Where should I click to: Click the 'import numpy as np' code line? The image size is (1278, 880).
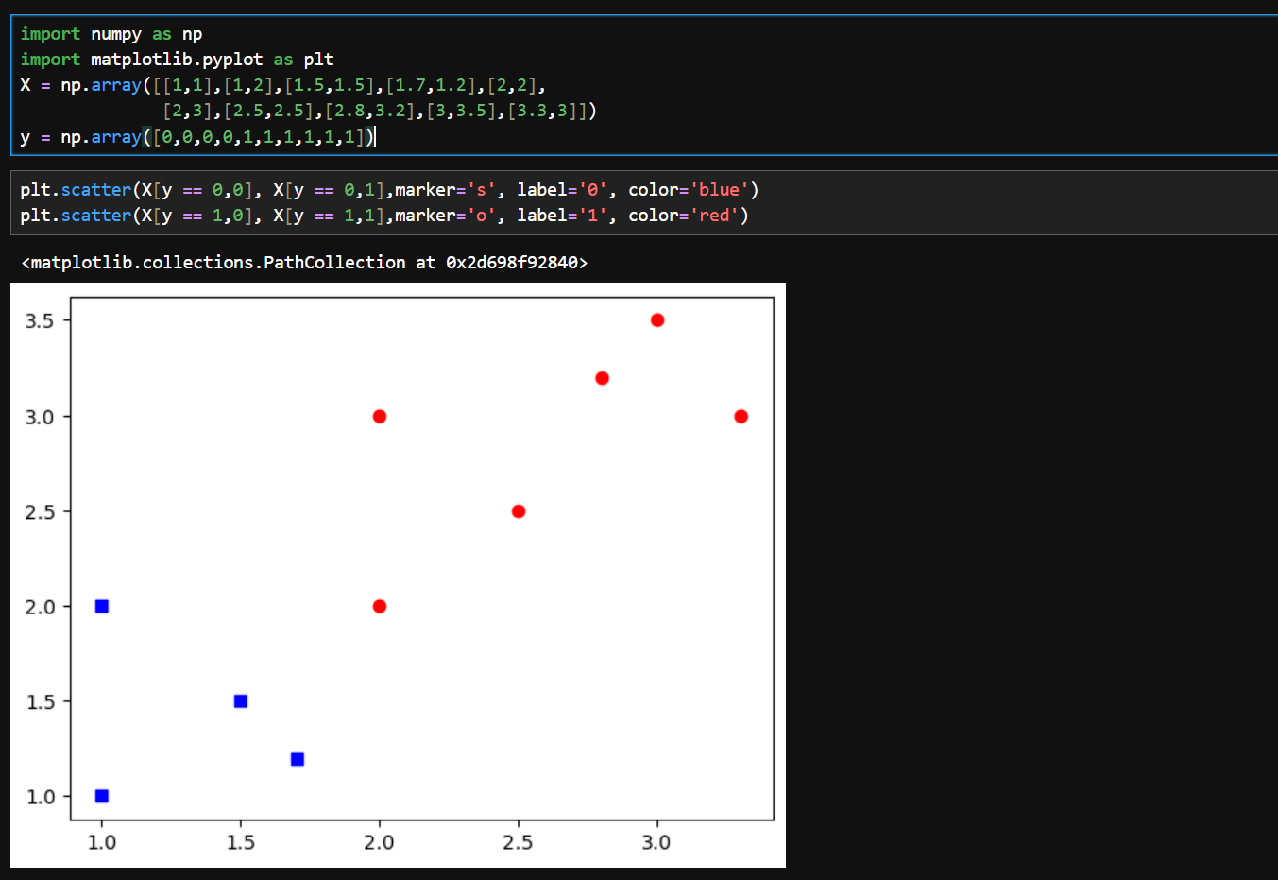click(x=111, y=34)
